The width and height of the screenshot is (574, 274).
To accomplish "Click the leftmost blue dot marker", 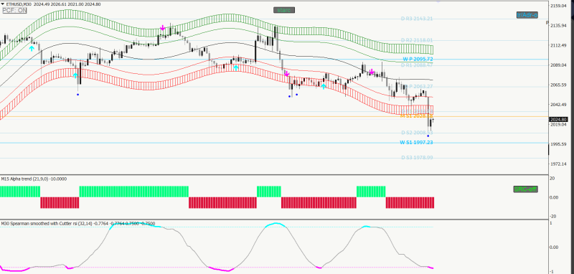I will tap(77, 95).
